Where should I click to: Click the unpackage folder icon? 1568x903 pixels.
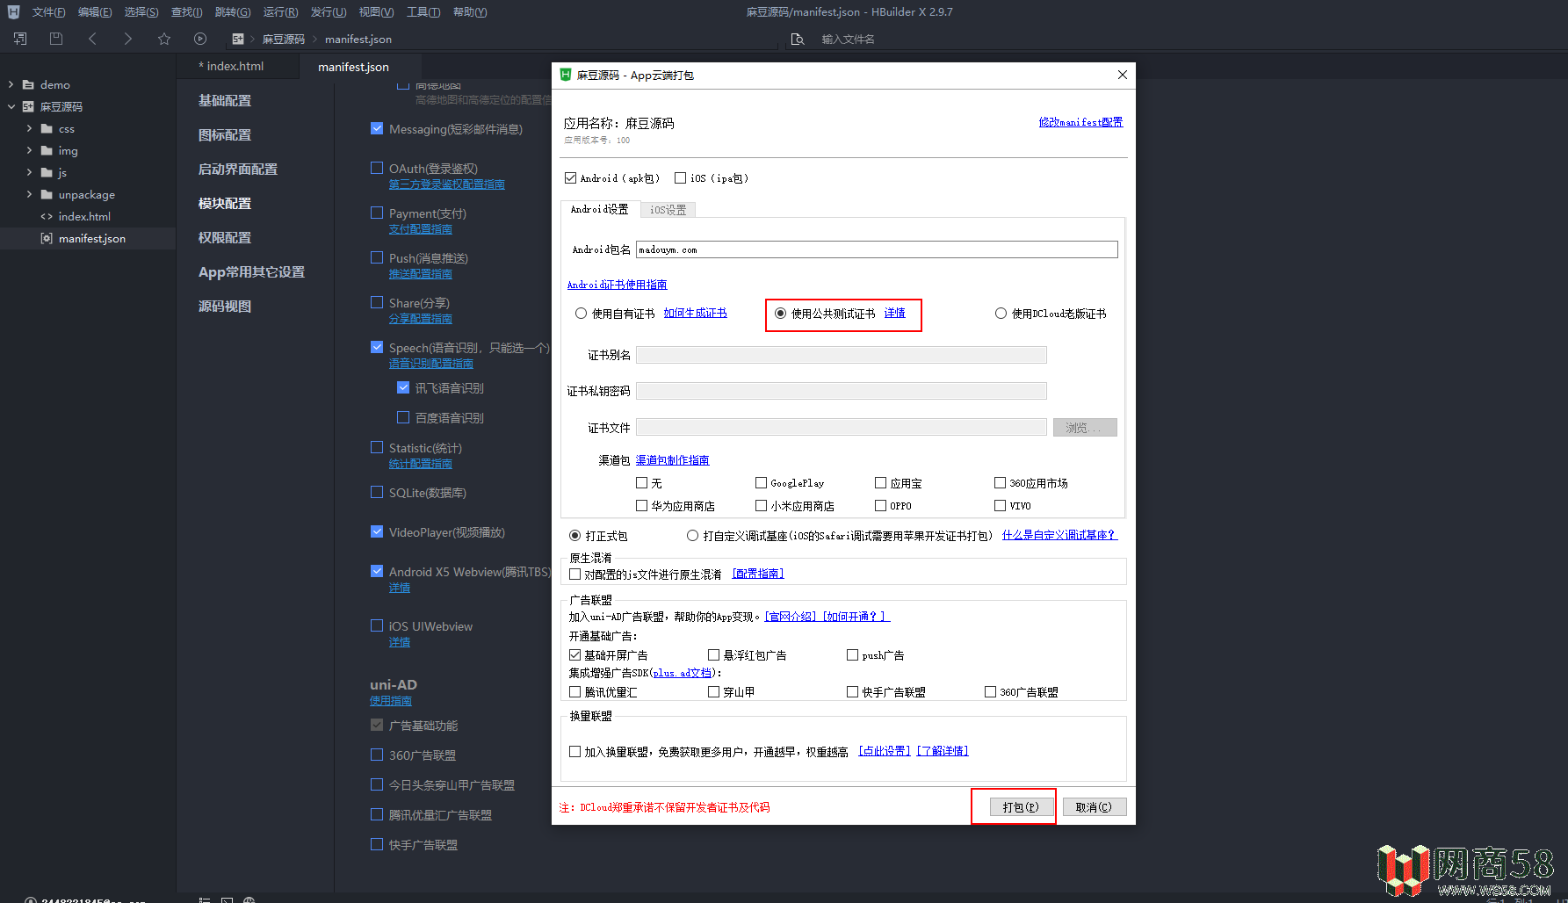47,194
